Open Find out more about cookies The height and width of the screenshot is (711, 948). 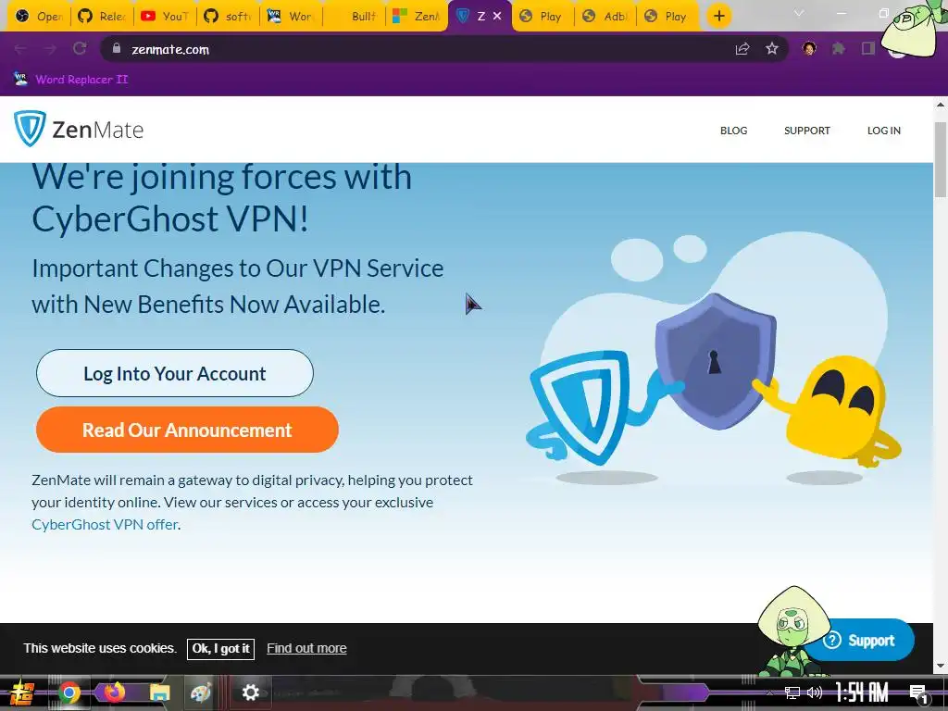click(x=306, y=648)
